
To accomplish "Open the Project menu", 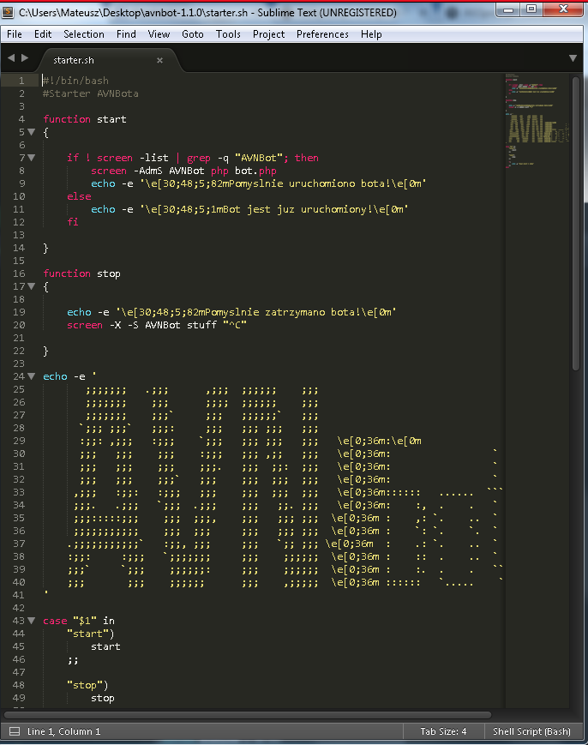I will 269,34.
